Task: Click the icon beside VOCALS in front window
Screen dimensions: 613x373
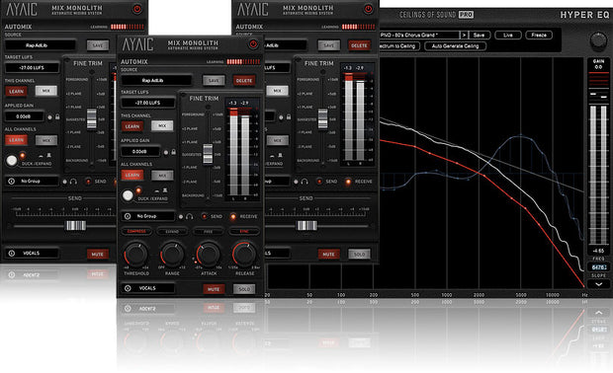Action: pyautogui.click(x=128, y=288)
